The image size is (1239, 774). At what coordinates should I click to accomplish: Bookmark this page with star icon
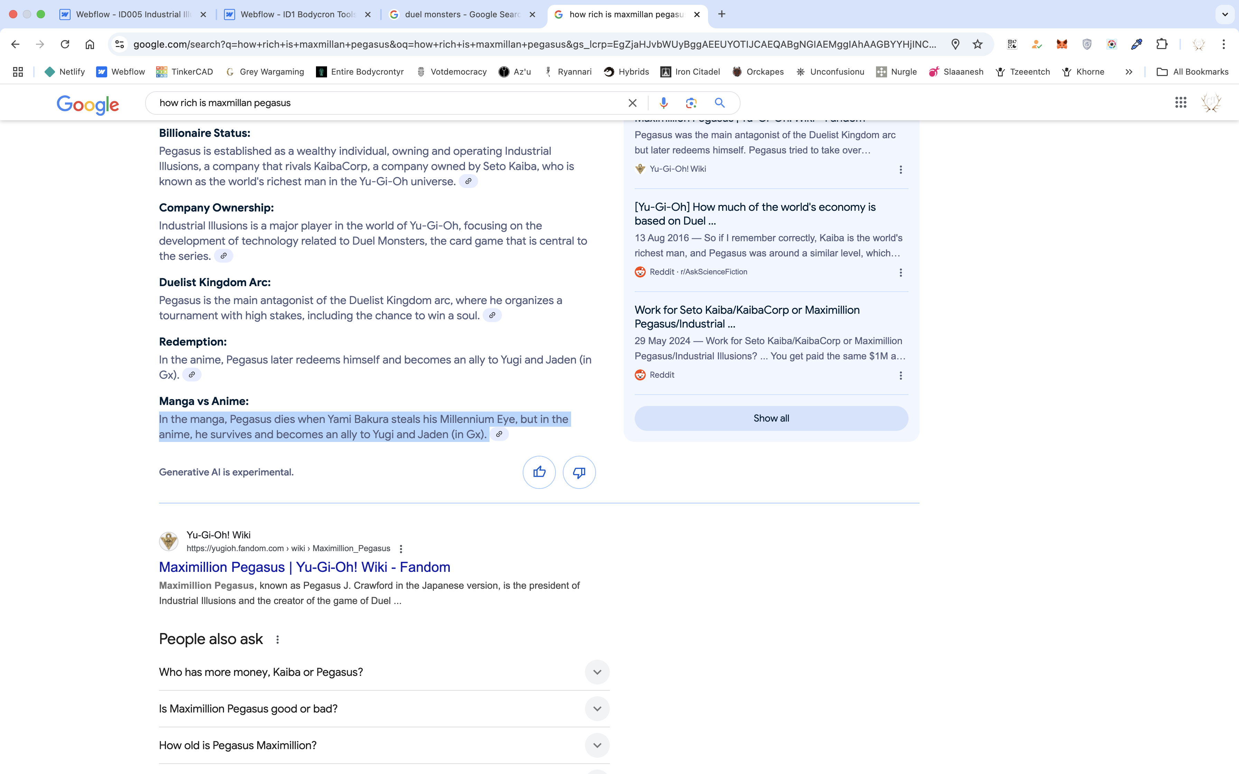tap(978, 45)
